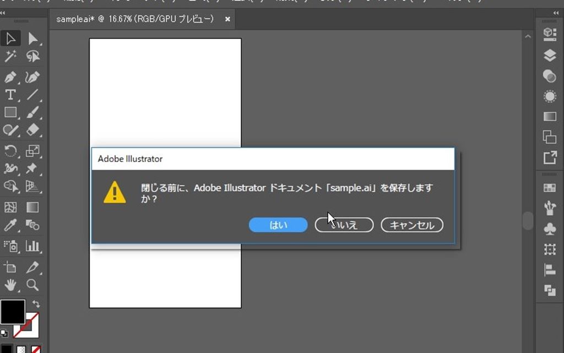Open the Gradient panel in right dock
Image resolution: width=564 pixels, height=353 pixels.
tap(550, 117)
